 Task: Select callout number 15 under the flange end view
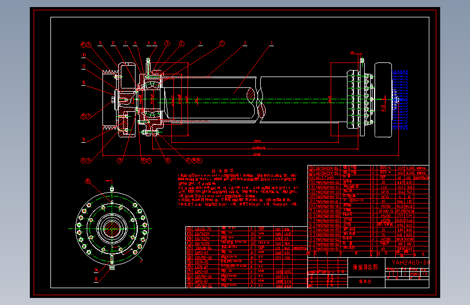coord(96,279)
